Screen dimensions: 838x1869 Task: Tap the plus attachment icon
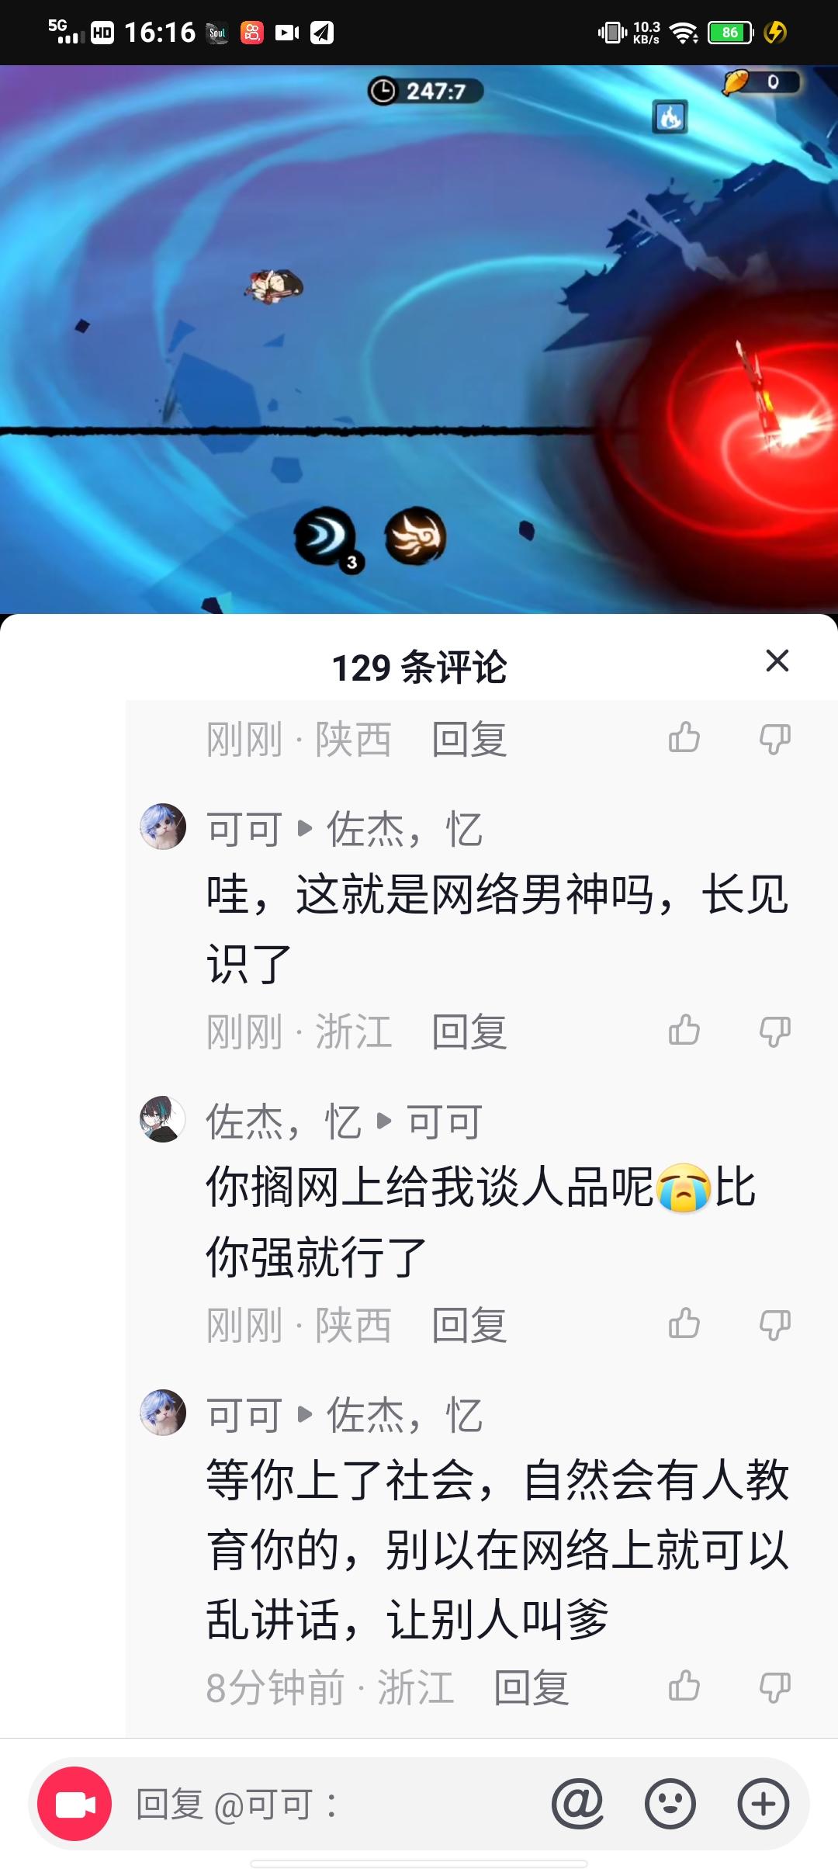pyautogui.click(x=764, y=1804)
